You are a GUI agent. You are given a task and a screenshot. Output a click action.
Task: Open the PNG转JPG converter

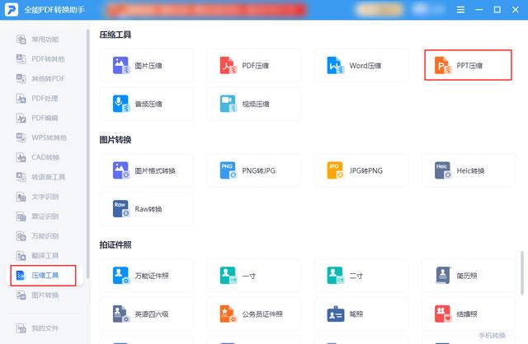coord(253,170)
